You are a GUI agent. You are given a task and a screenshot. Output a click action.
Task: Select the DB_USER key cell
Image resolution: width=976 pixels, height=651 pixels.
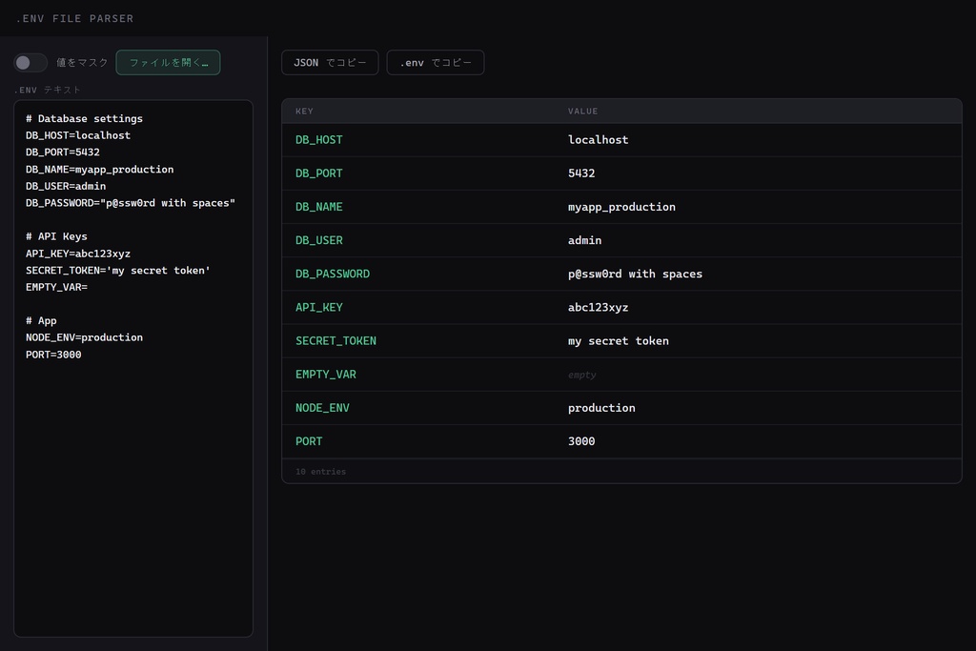click(318, 240)
